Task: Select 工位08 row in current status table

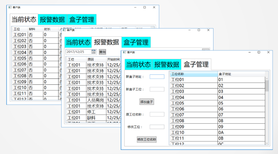Action: click(x=36, y=76)
